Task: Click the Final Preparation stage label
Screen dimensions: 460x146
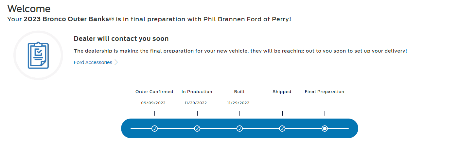Action: [325, 92]
